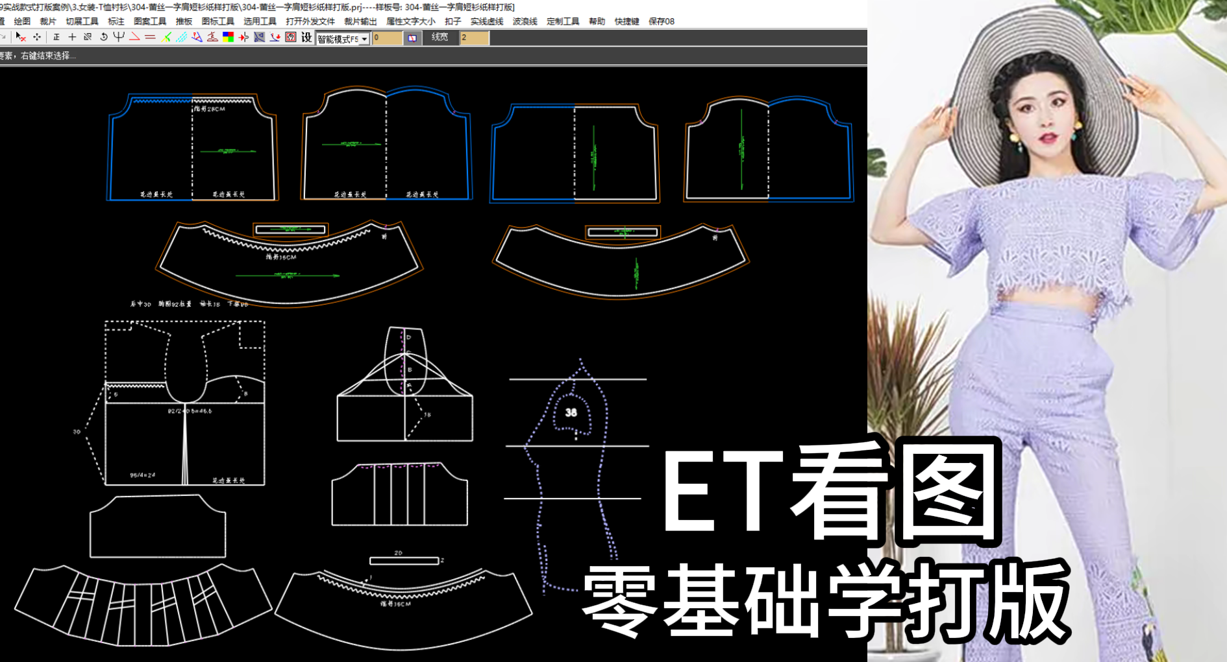Click the grid pattern icon near 设
The image size is (1227, 662).
(291, 37)
